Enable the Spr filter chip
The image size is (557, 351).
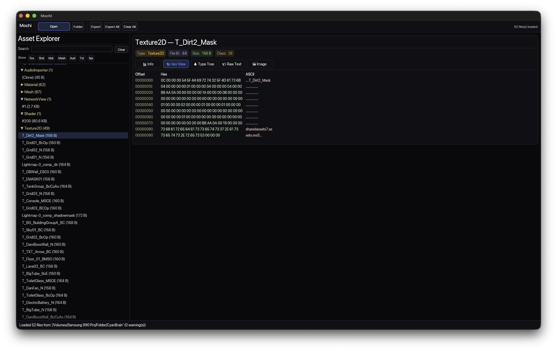point(91,58)
